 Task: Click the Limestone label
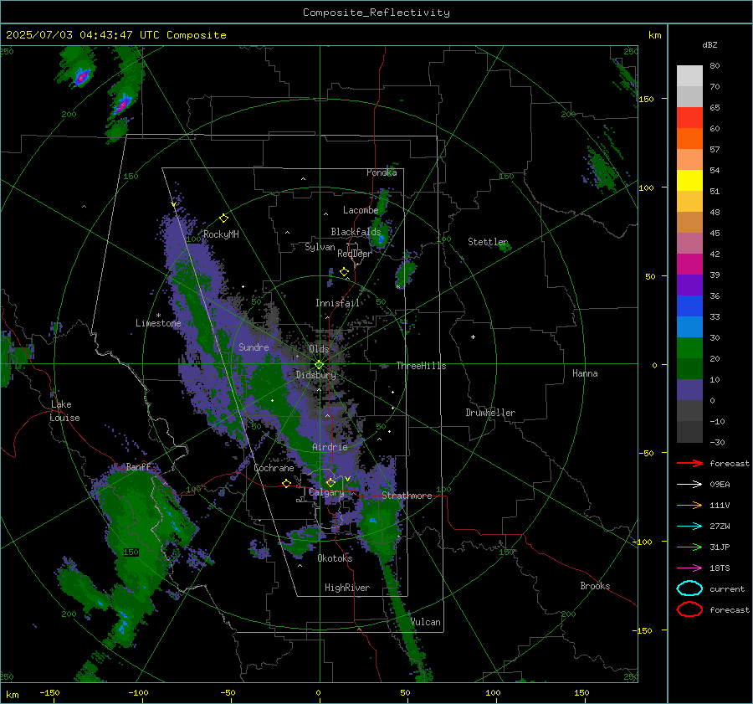(158, 323)
